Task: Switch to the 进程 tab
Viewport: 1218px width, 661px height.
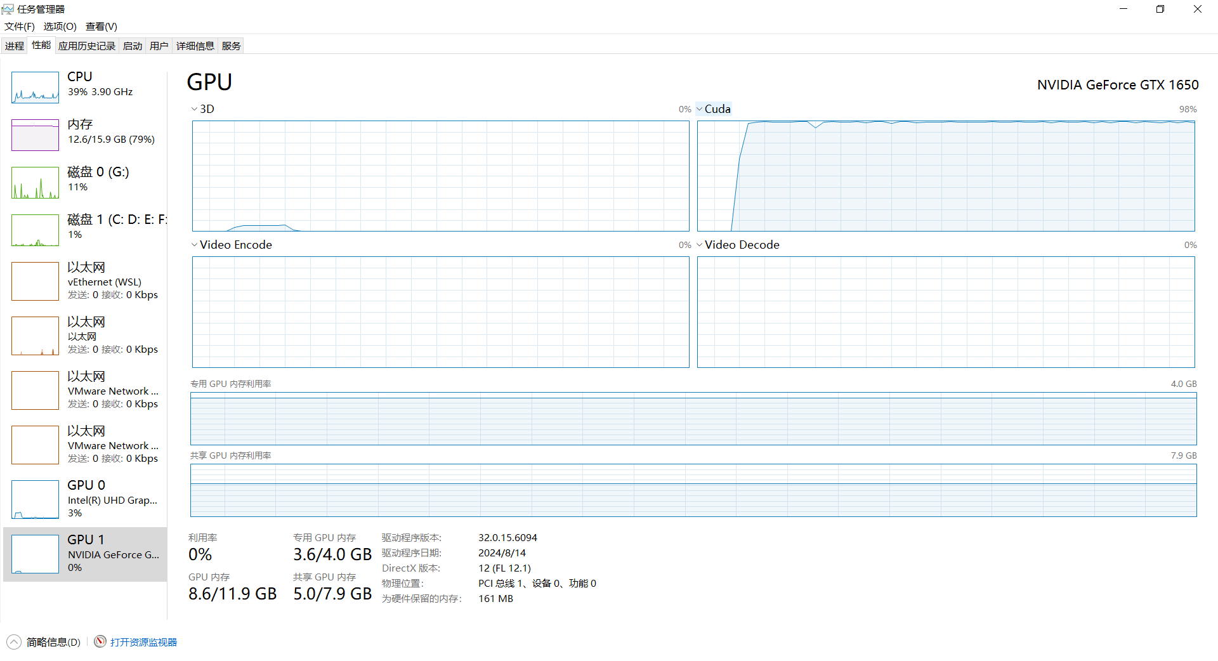Action: pos(15,46)
